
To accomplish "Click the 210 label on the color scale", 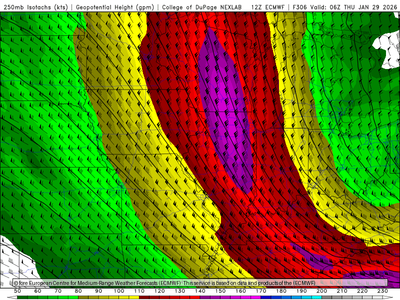I will pos(342,291).
